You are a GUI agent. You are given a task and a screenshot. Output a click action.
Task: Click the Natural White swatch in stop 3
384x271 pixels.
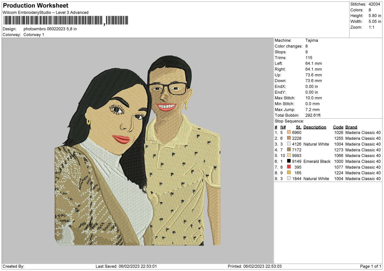tap(289, 144)
